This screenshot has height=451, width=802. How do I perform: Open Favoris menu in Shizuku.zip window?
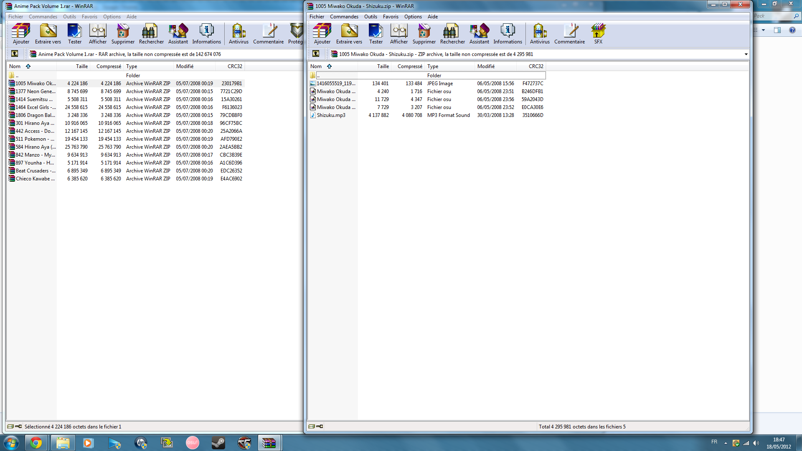click(391, 17)
